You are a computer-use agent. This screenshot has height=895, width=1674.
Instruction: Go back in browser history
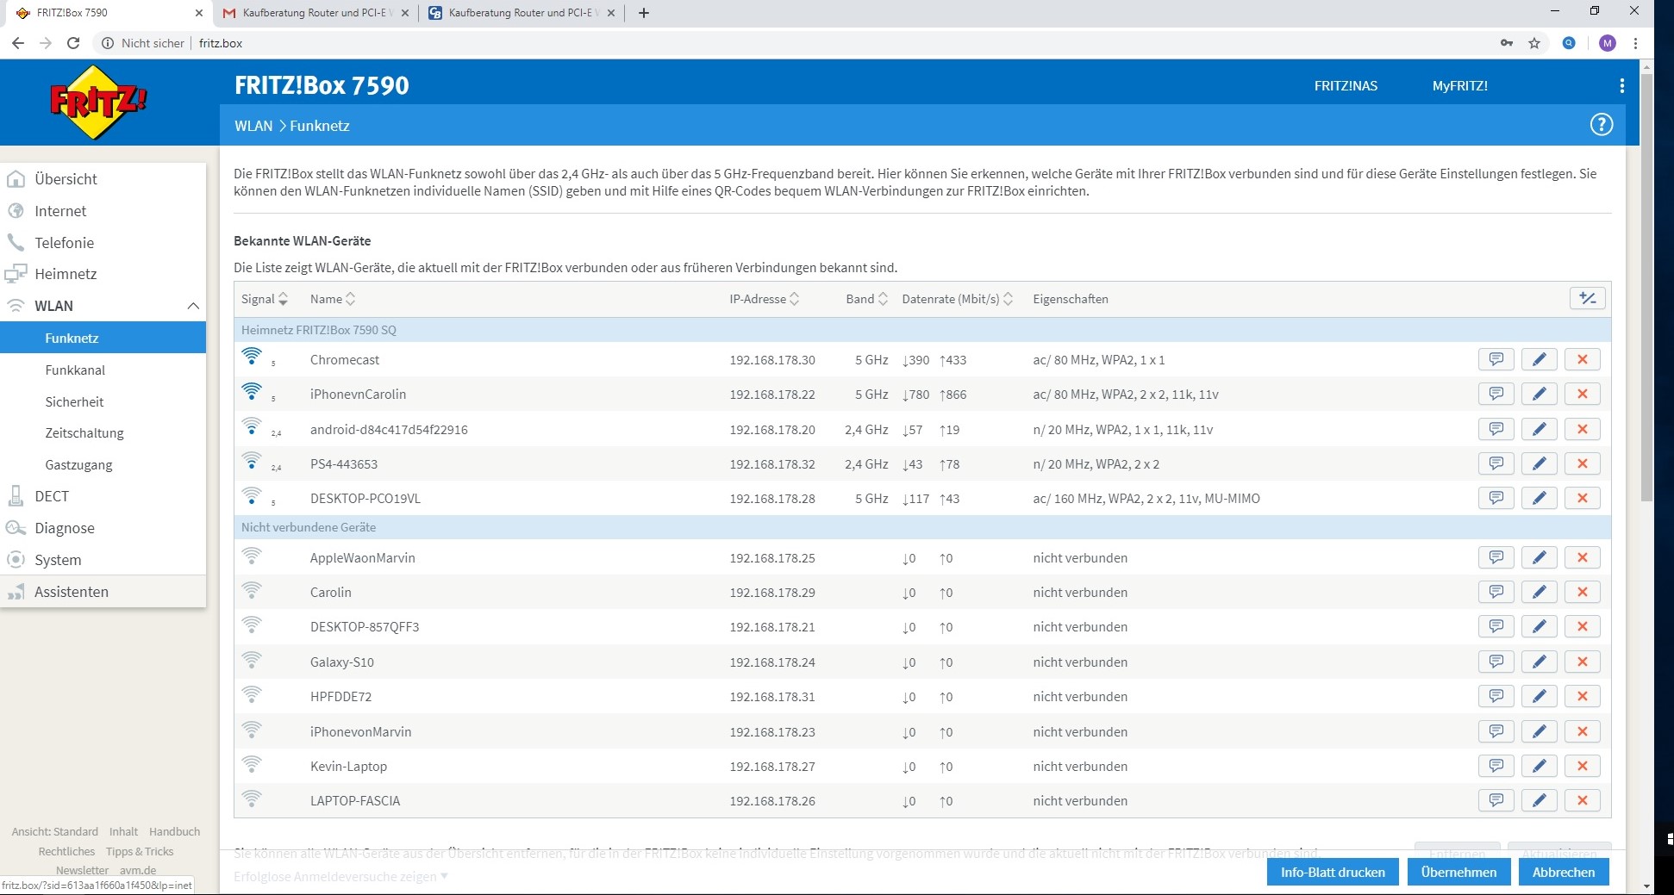click(18, 43)
